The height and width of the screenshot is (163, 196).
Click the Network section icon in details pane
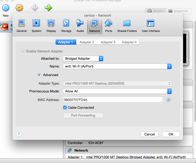(70, 150)
